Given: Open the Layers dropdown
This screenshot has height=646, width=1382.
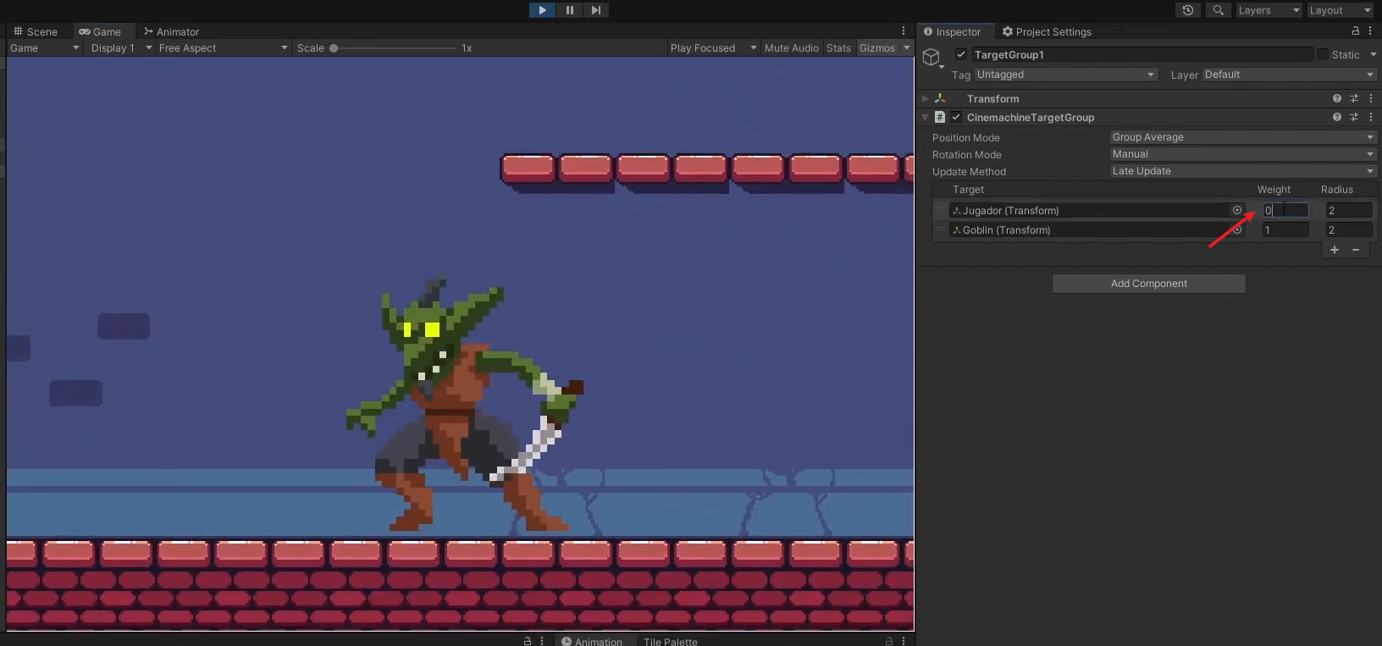Looking at the screenshot, I should pos(1268,10).
